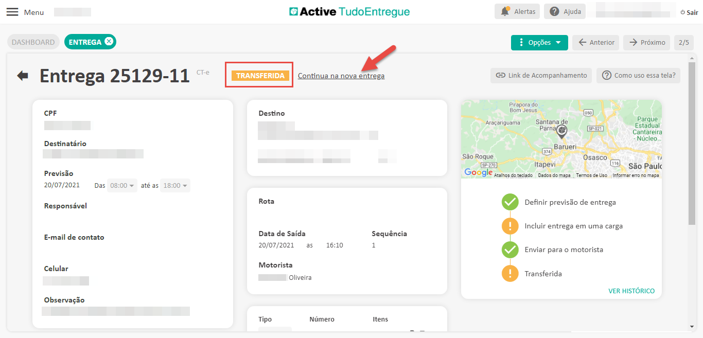Click the Alertas bell icon
Image resolution: width=703 pixels, height=338 pixels.
505,11
